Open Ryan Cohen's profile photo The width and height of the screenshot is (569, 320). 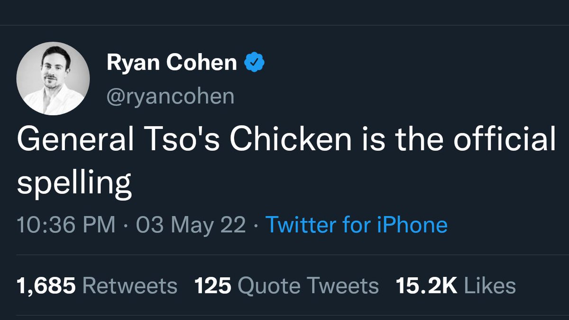click(53, 78)
